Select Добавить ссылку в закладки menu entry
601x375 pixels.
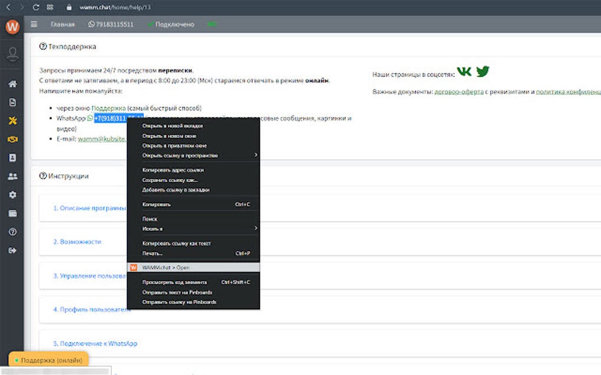(194, 190)
